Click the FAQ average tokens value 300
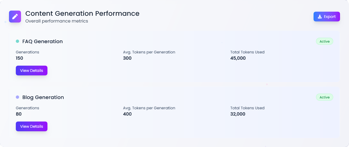Image resolution: width=349 pixels, height=147 pixels. (127, 58)
